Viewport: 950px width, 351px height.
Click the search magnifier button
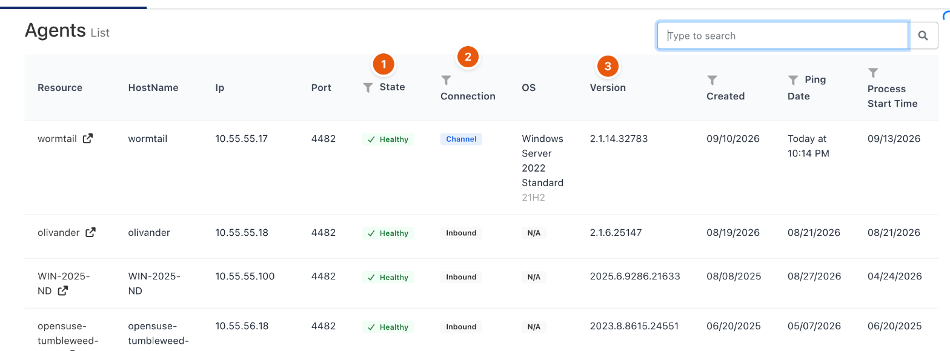point(923,36)
